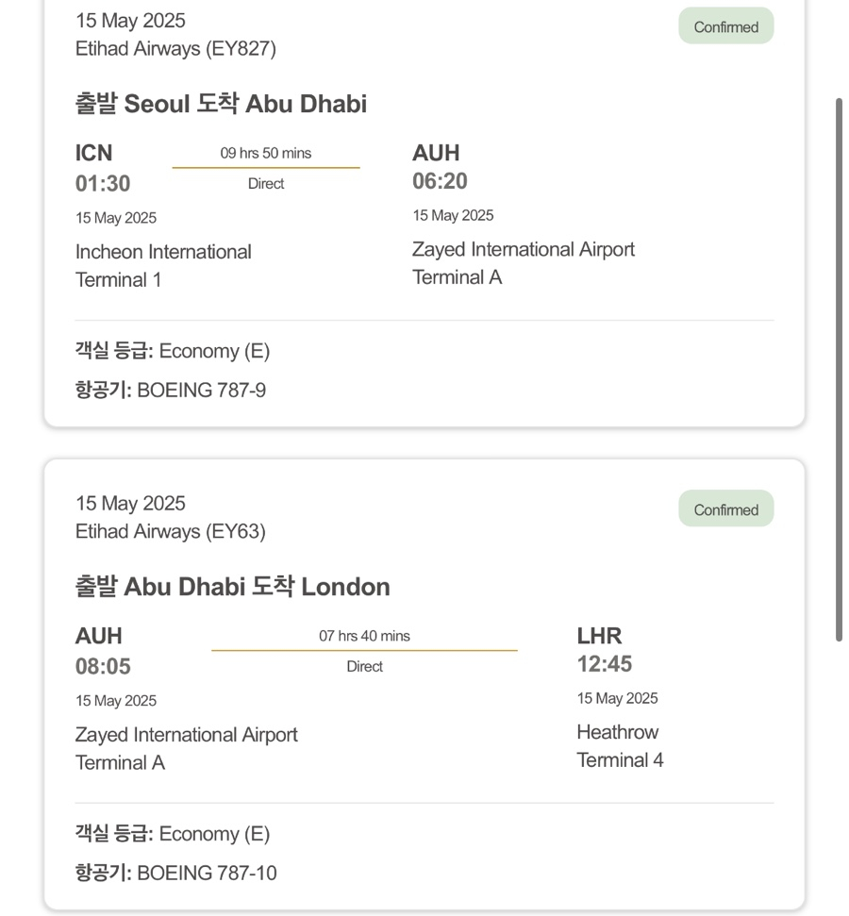
Task: Click Heathrow Terminal 4 text
Action: pyautogui.click(x=620, y=746)
